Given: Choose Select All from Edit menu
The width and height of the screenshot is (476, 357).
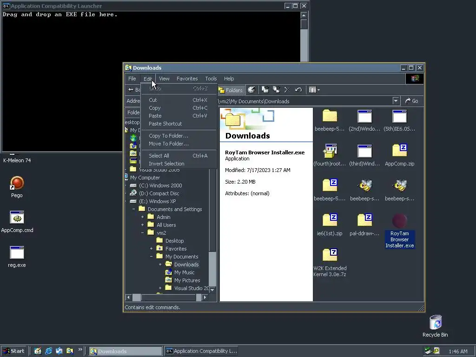Looking at the screenshot, I should point(178,156).
